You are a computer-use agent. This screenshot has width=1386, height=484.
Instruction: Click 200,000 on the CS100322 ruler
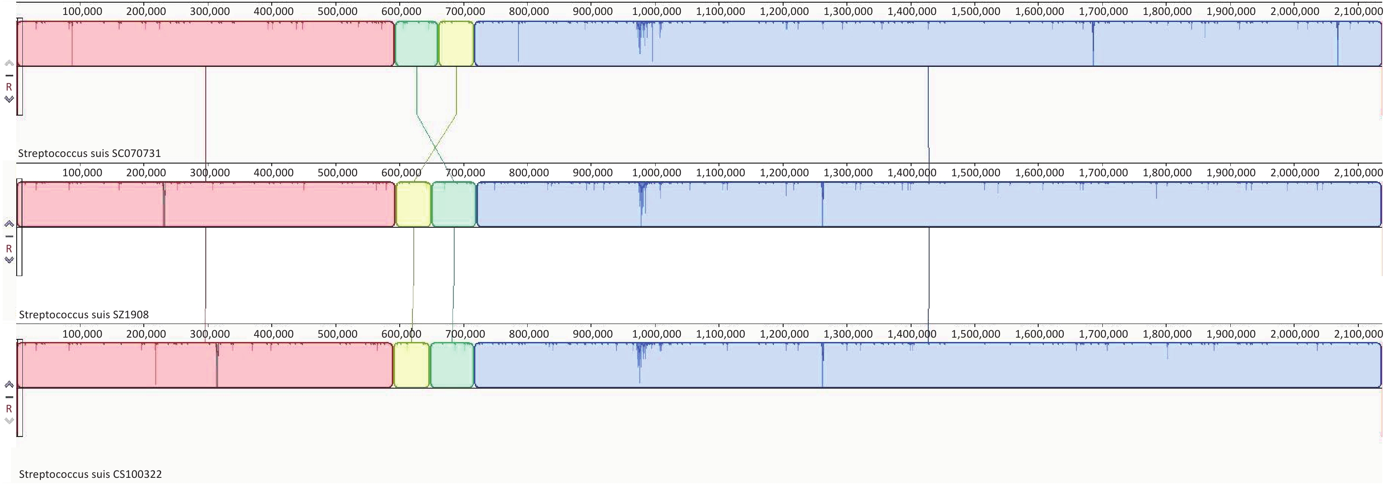146,334
